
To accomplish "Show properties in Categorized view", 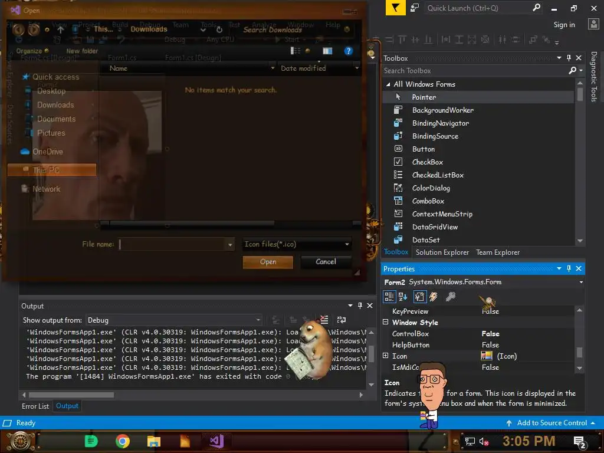I will coord(389,297).
